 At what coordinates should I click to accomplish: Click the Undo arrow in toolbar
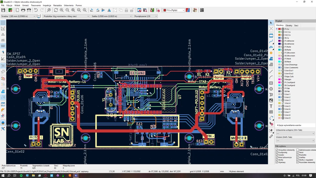pos(36,10)
